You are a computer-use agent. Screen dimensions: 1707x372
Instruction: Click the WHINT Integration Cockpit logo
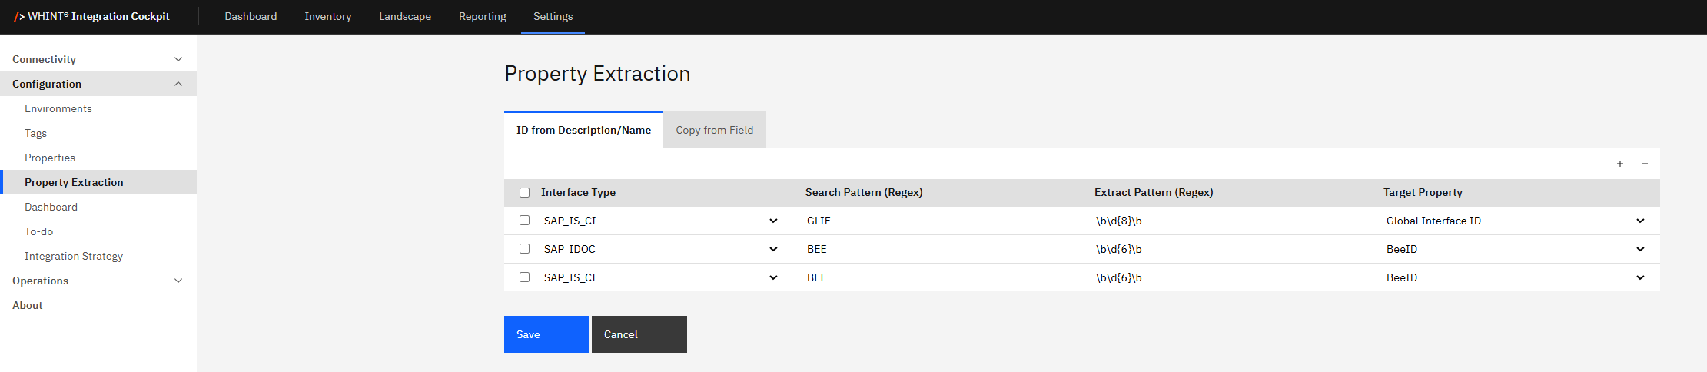(x=92, y=16)
